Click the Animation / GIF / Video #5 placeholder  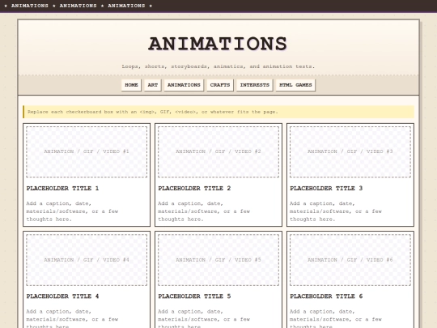(218, 260)
